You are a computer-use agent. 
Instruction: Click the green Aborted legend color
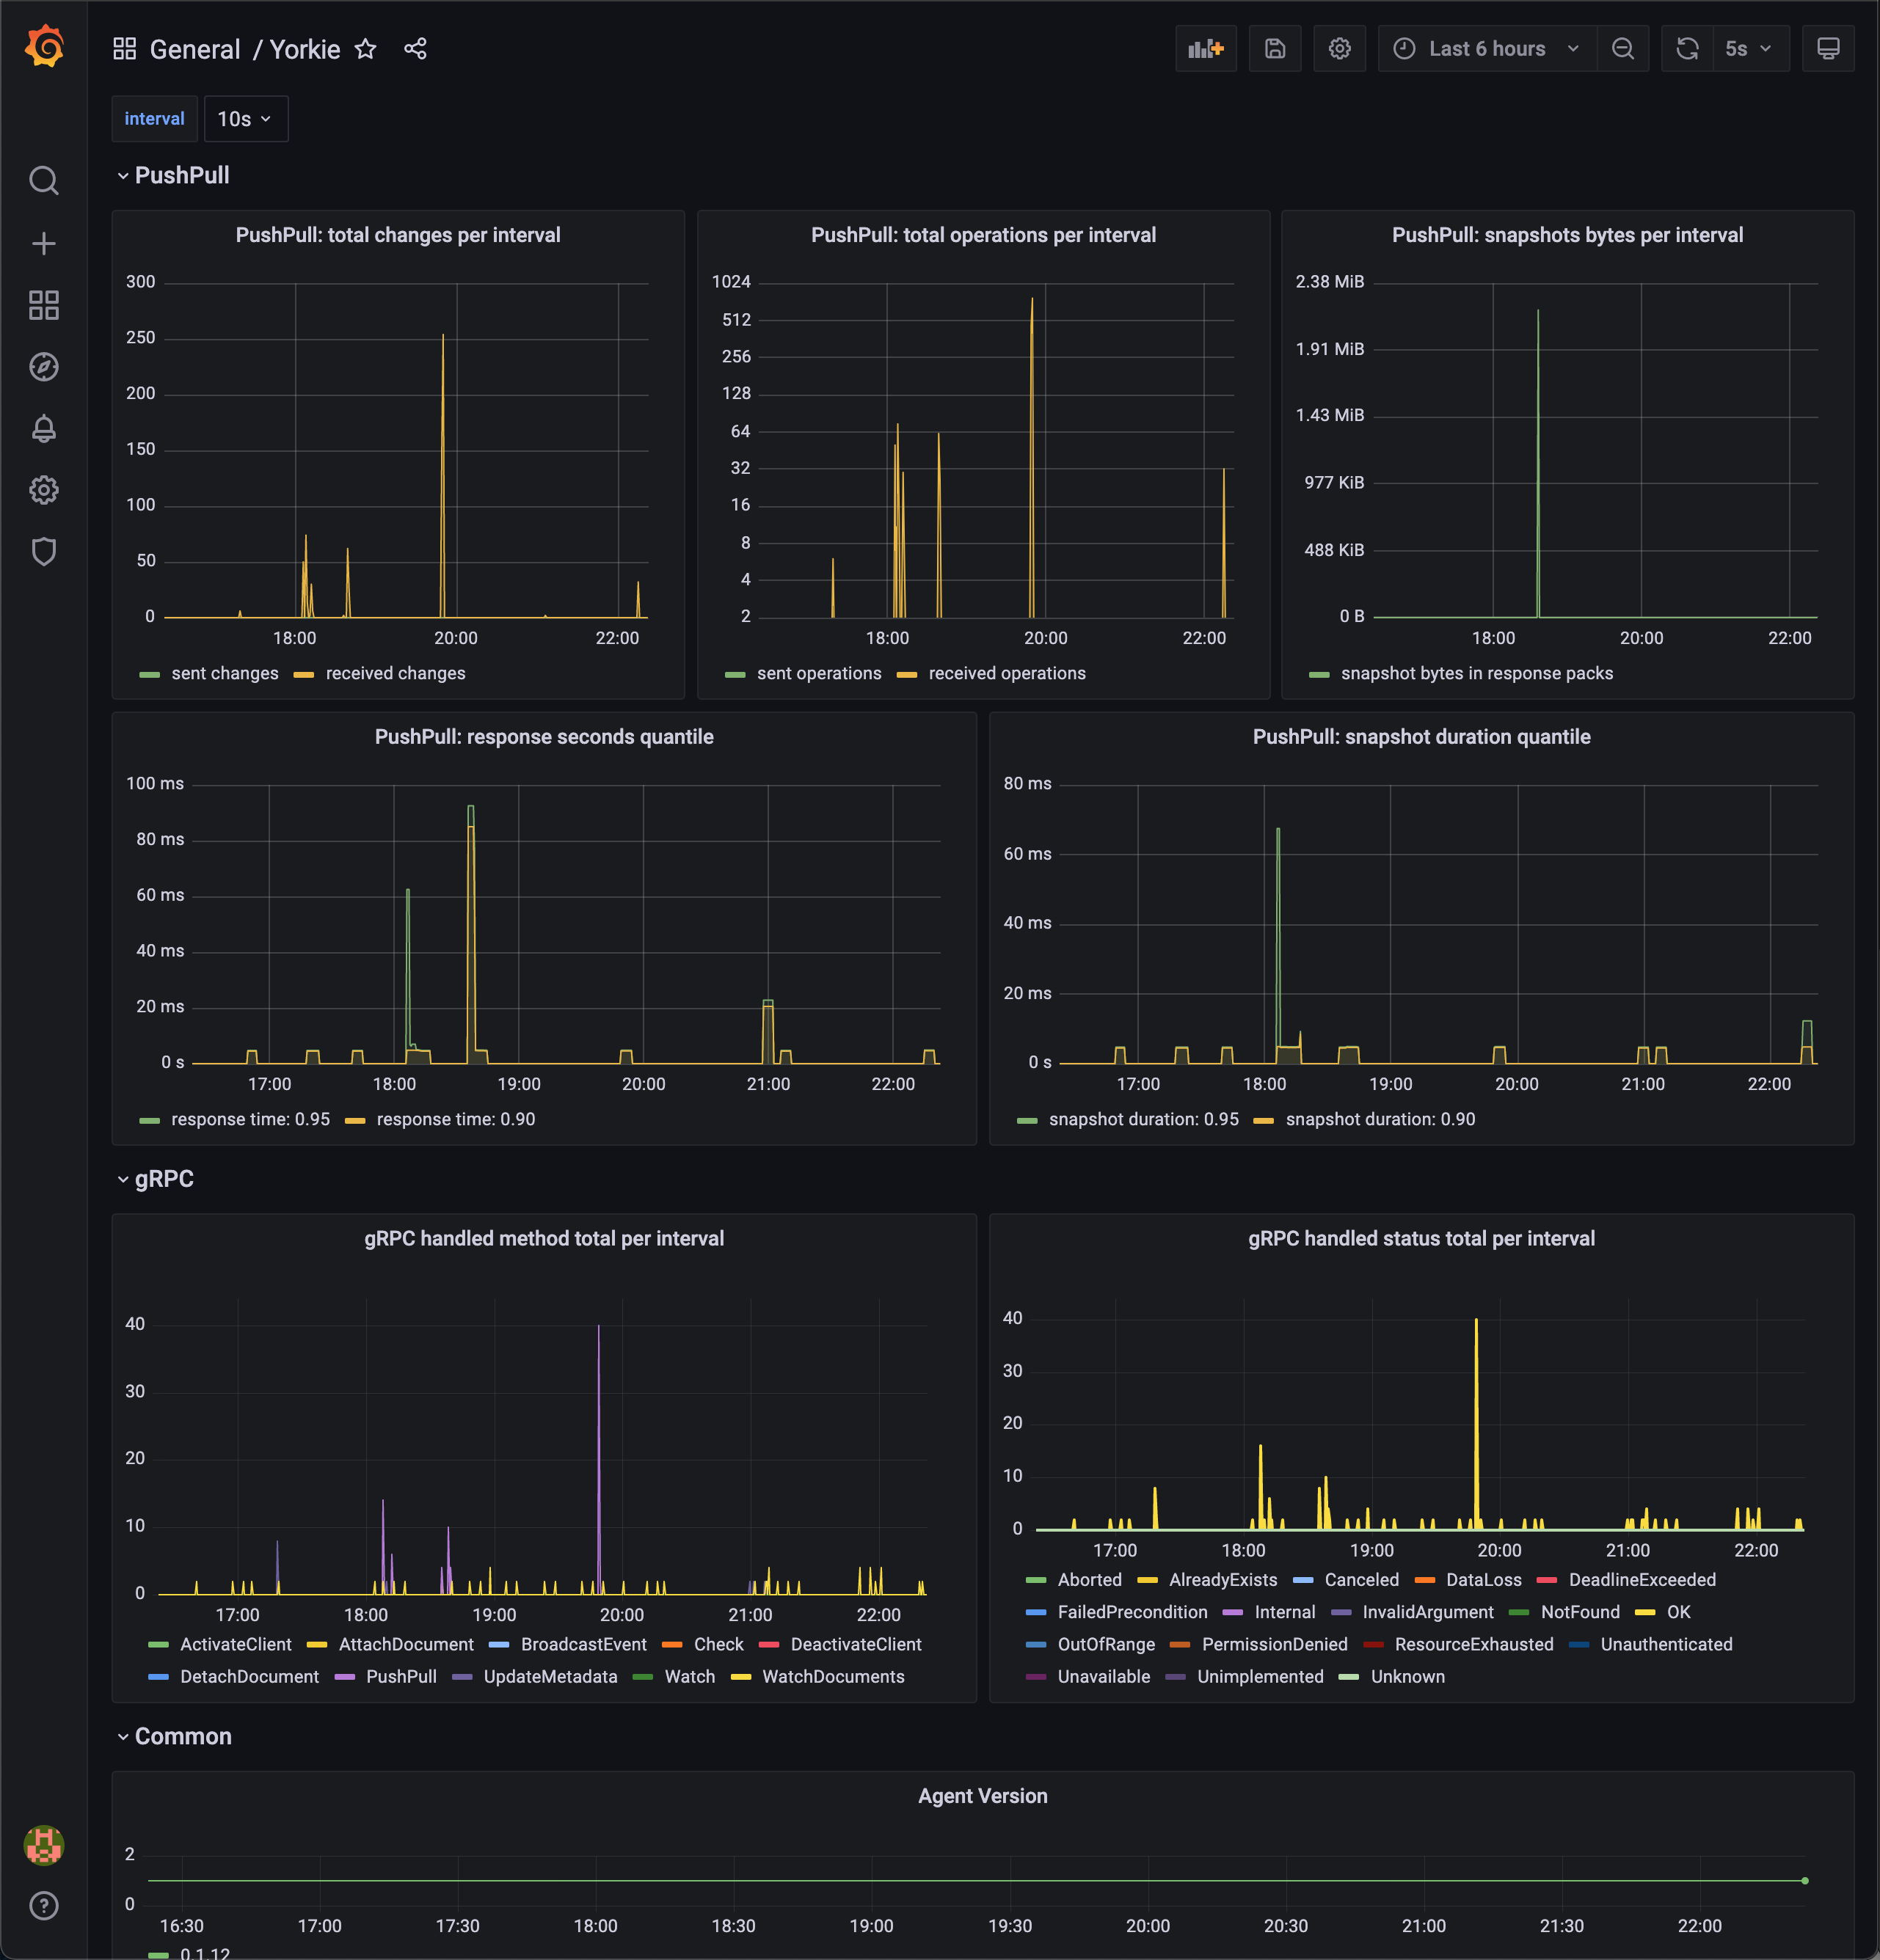point(1035,1581)
